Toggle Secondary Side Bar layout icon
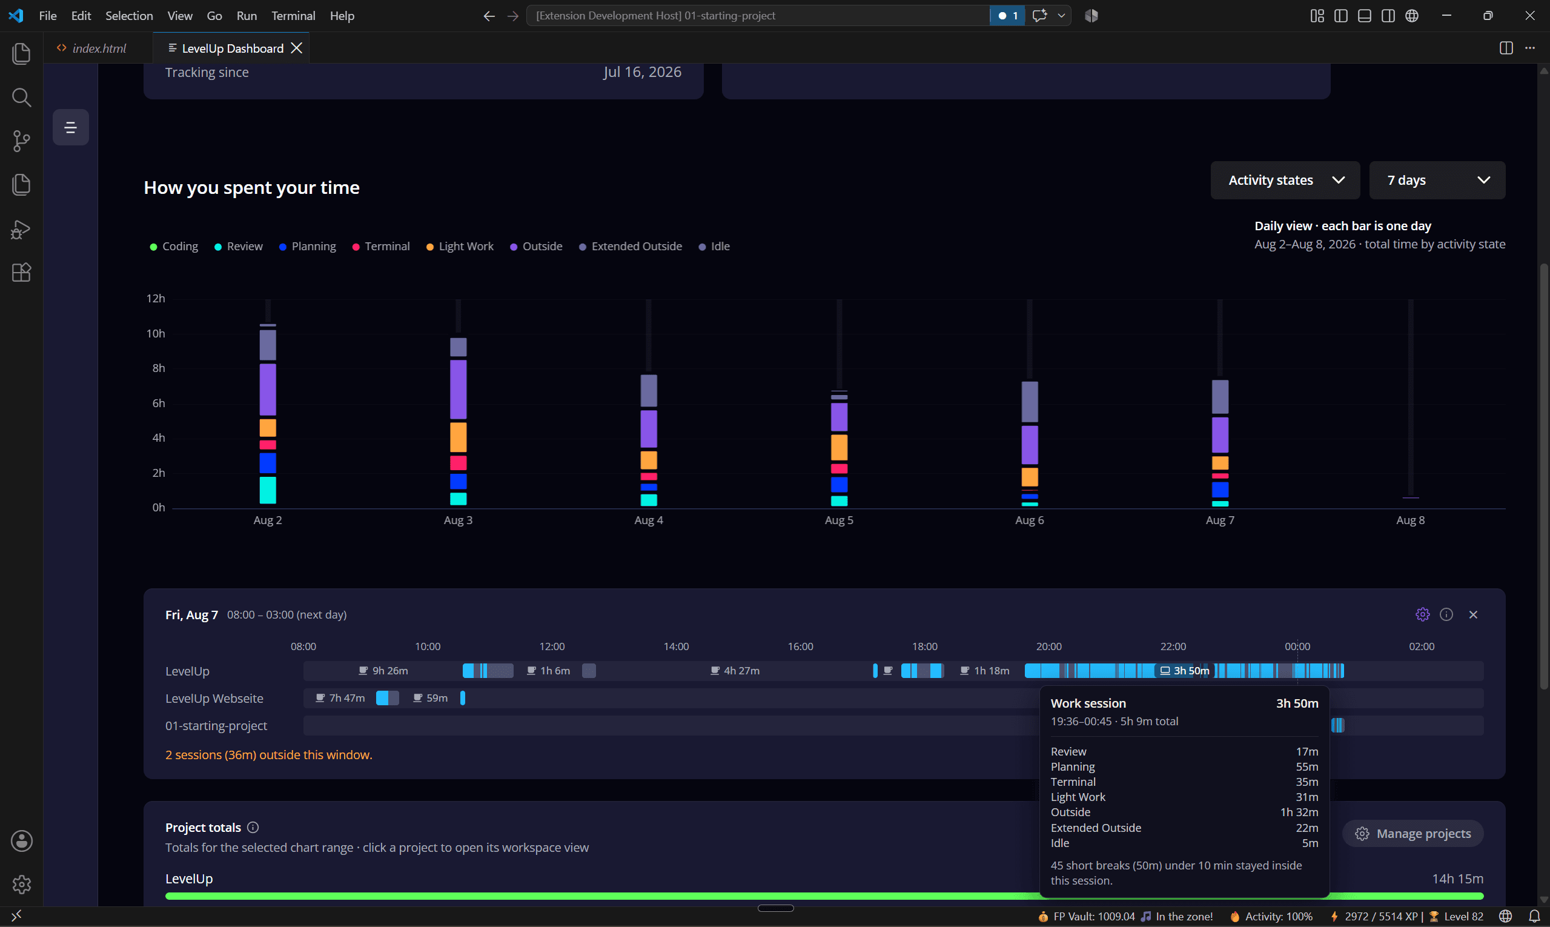The image size is (1550, 927). pyautogui.click(x=1388, y=16)
